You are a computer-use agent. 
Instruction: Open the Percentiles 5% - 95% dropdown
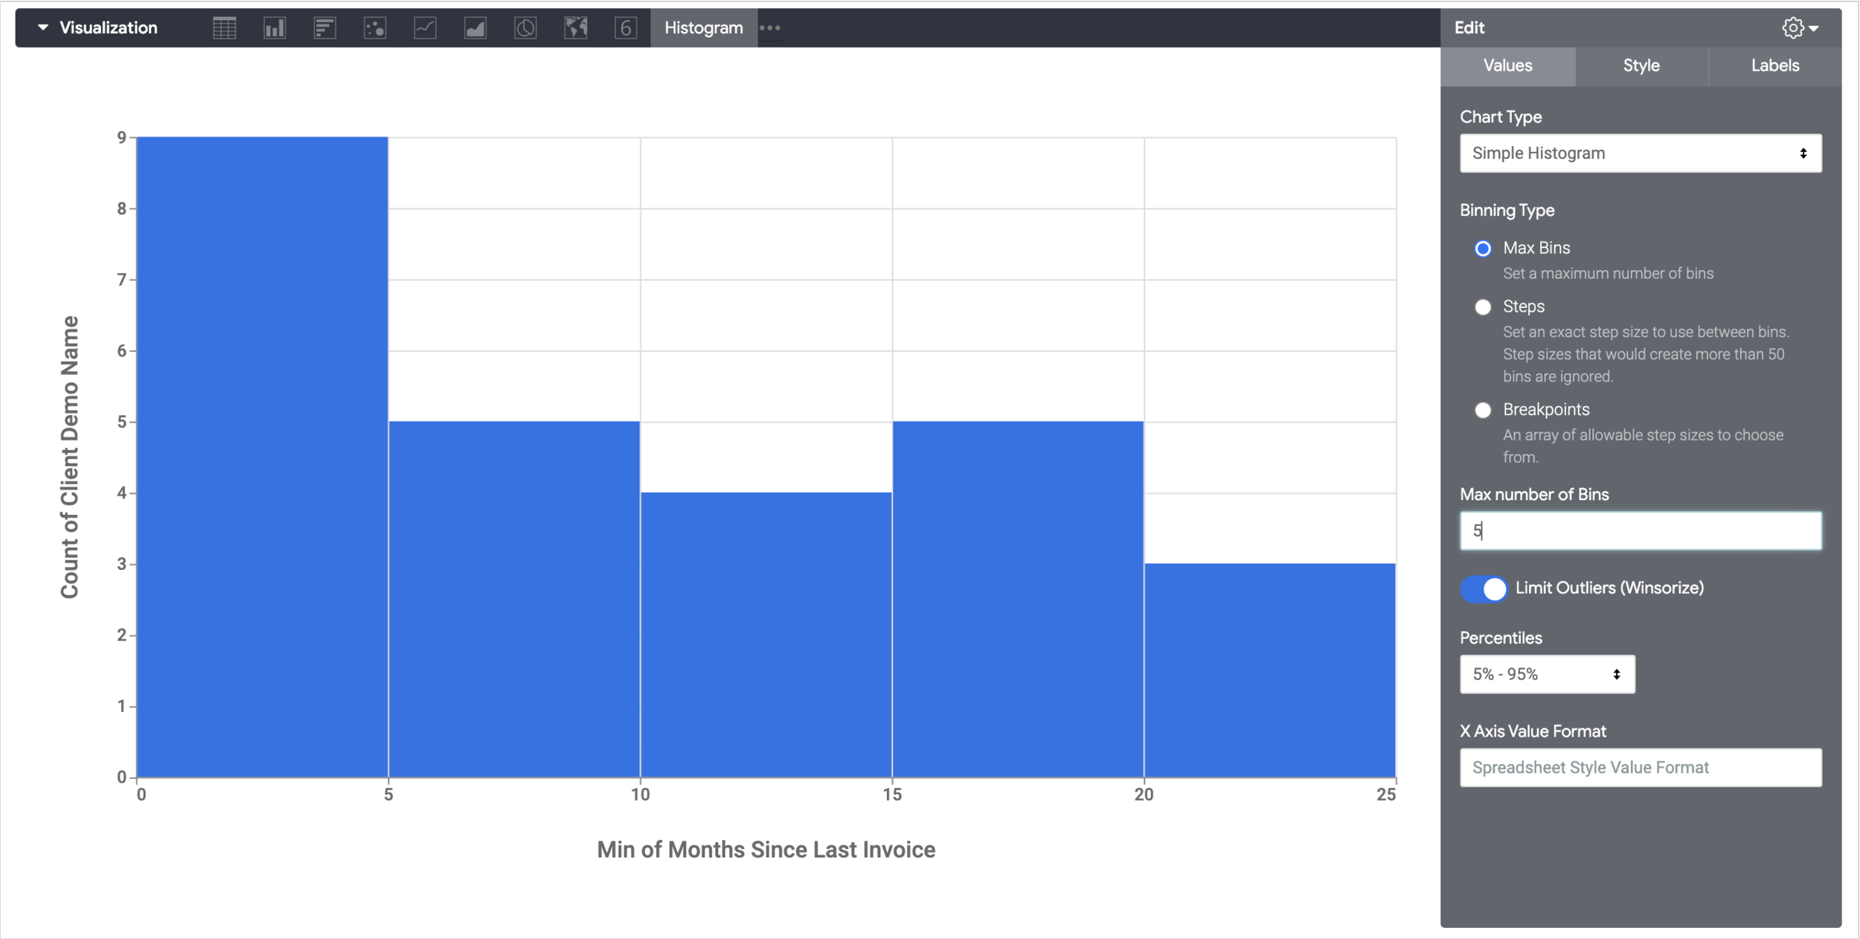coord(1547,674)
